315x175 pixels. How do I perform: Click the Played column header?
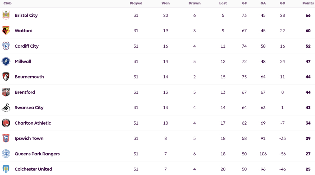(x=136, y=3)
